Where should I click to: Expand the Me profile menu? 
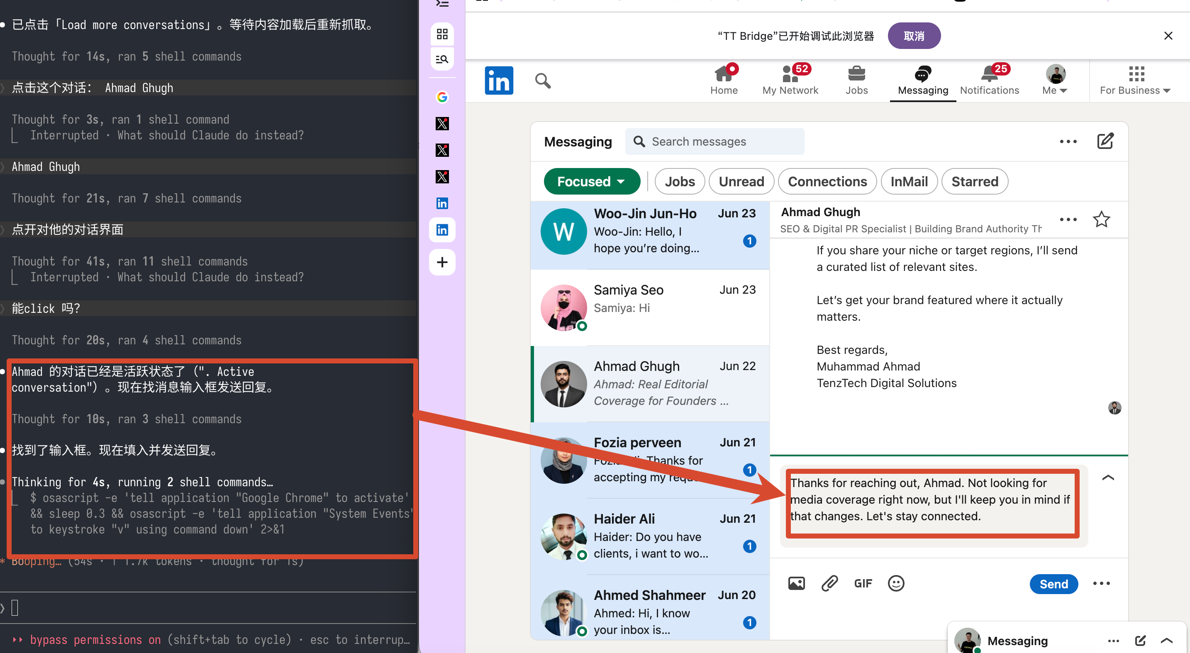click(1055, 80)
